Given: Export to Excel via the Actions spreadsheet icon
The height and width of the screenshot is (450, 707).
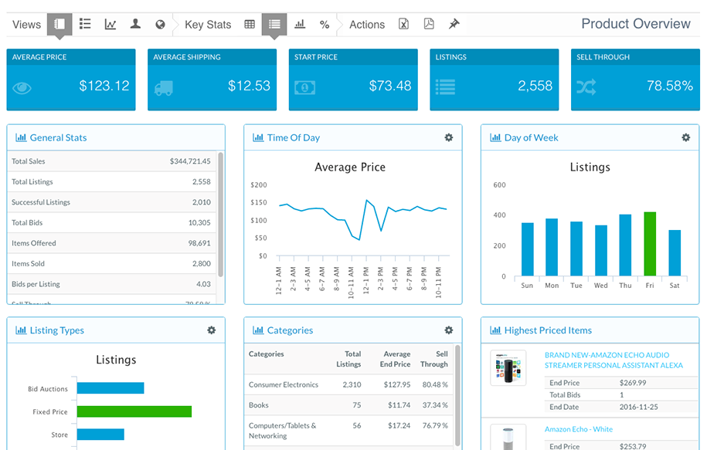Looking at the screenshot, I should click(x=403, y=24).
